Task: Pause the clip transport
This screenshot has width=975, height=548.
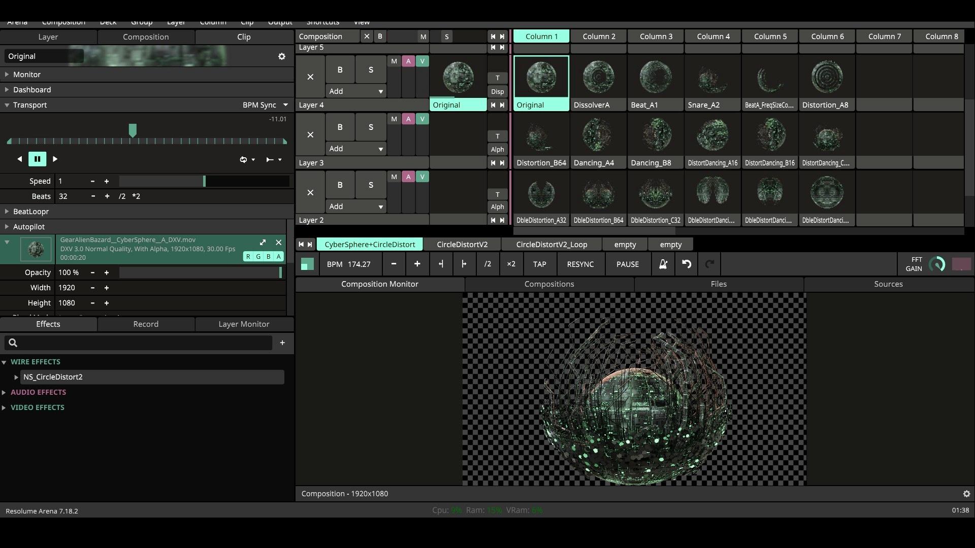Action: pos(37,159)
